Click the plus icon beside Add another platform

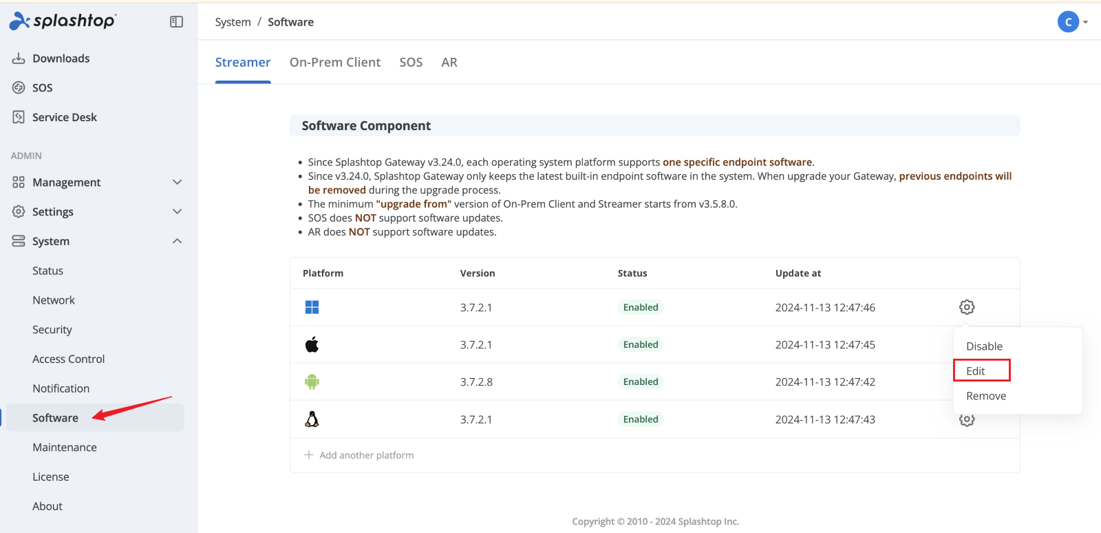click(309, 455)
